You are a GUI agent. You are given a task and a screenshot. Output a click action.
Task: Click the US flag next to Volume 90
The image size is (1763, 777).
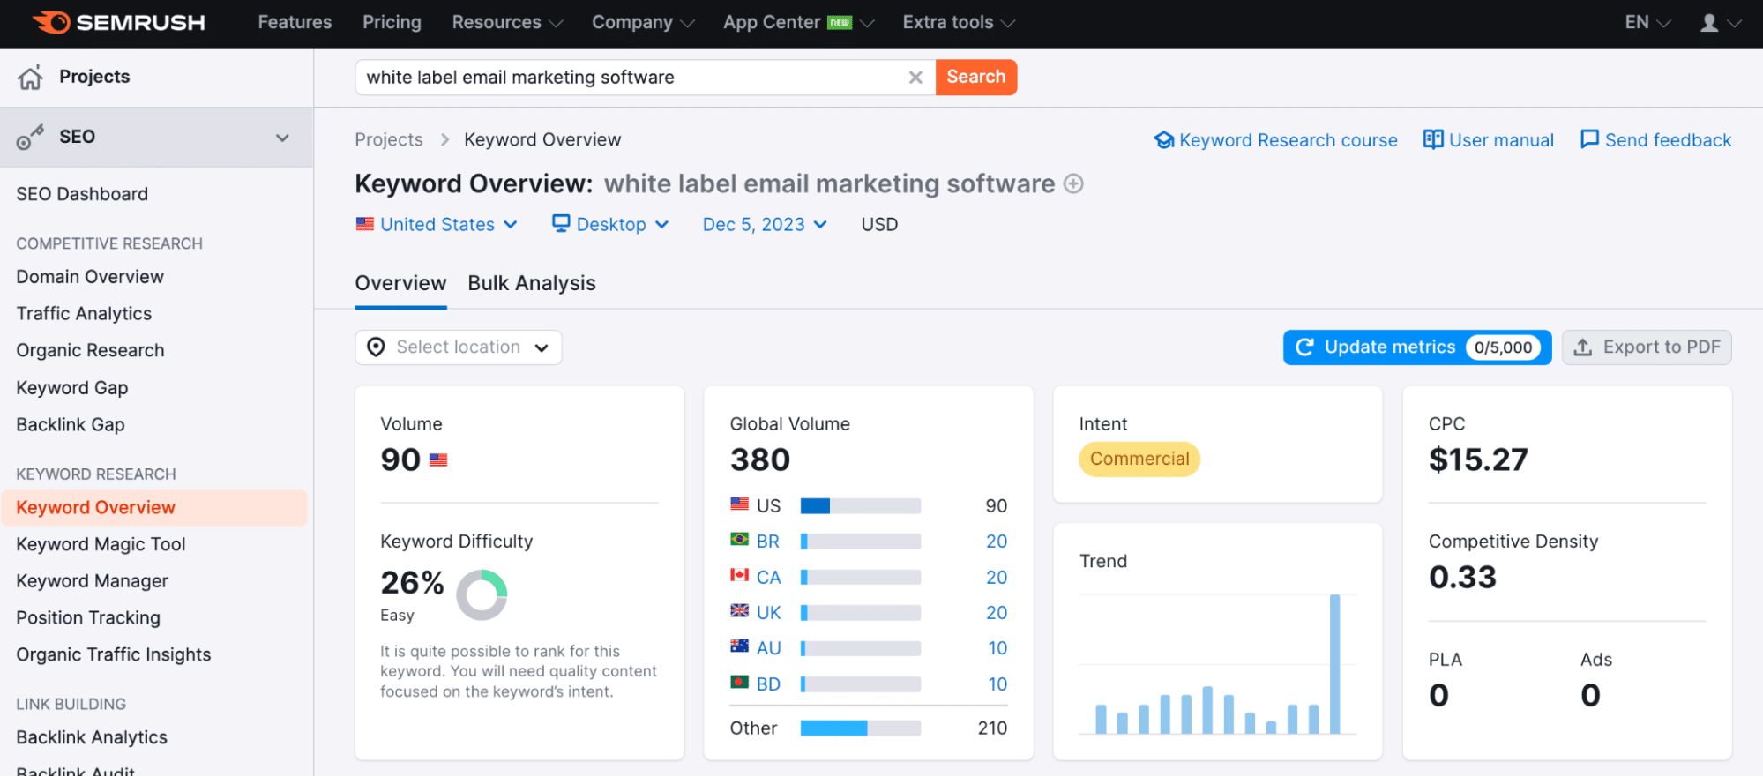point(438,459)
